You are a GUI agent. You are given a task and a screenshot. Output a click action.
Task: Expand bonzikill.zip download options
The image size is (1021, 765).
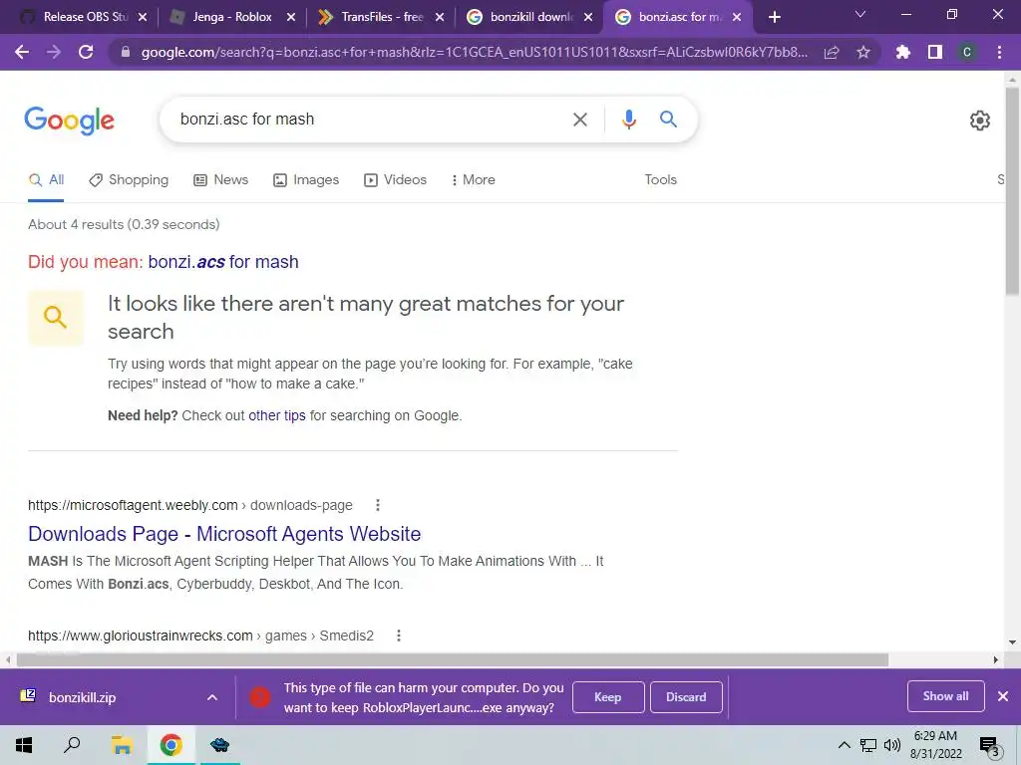click(x=212, y=697)
